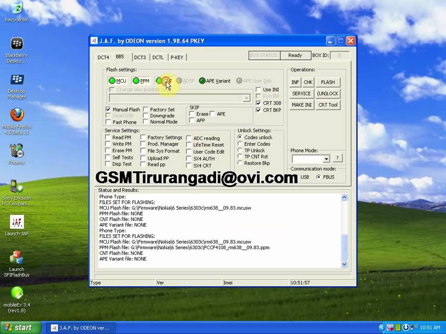Open the BlackBerry Desktop shortcut icon
This screenshot has height=334, width=446.
pos(17,50)
